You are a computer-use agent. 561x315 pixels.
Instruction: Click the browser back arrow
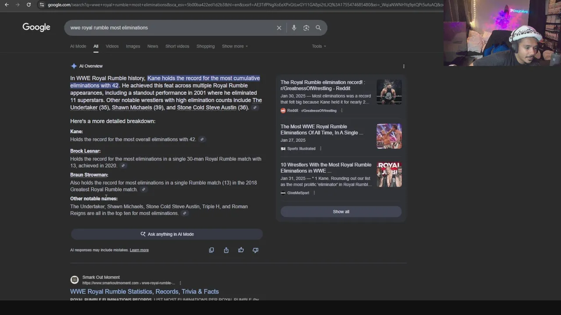point(7,4)
